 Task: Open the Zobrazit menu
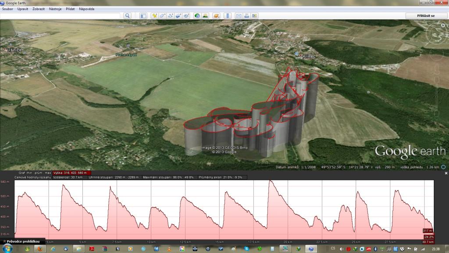(38, 9)
